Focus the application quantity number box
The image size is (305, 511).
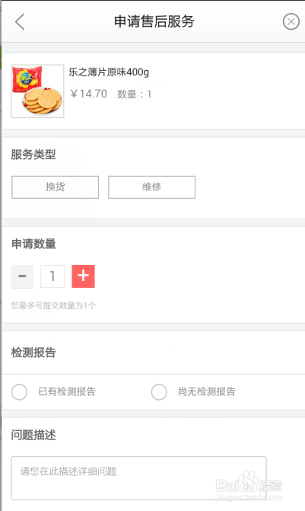click(x=52, y=276)
